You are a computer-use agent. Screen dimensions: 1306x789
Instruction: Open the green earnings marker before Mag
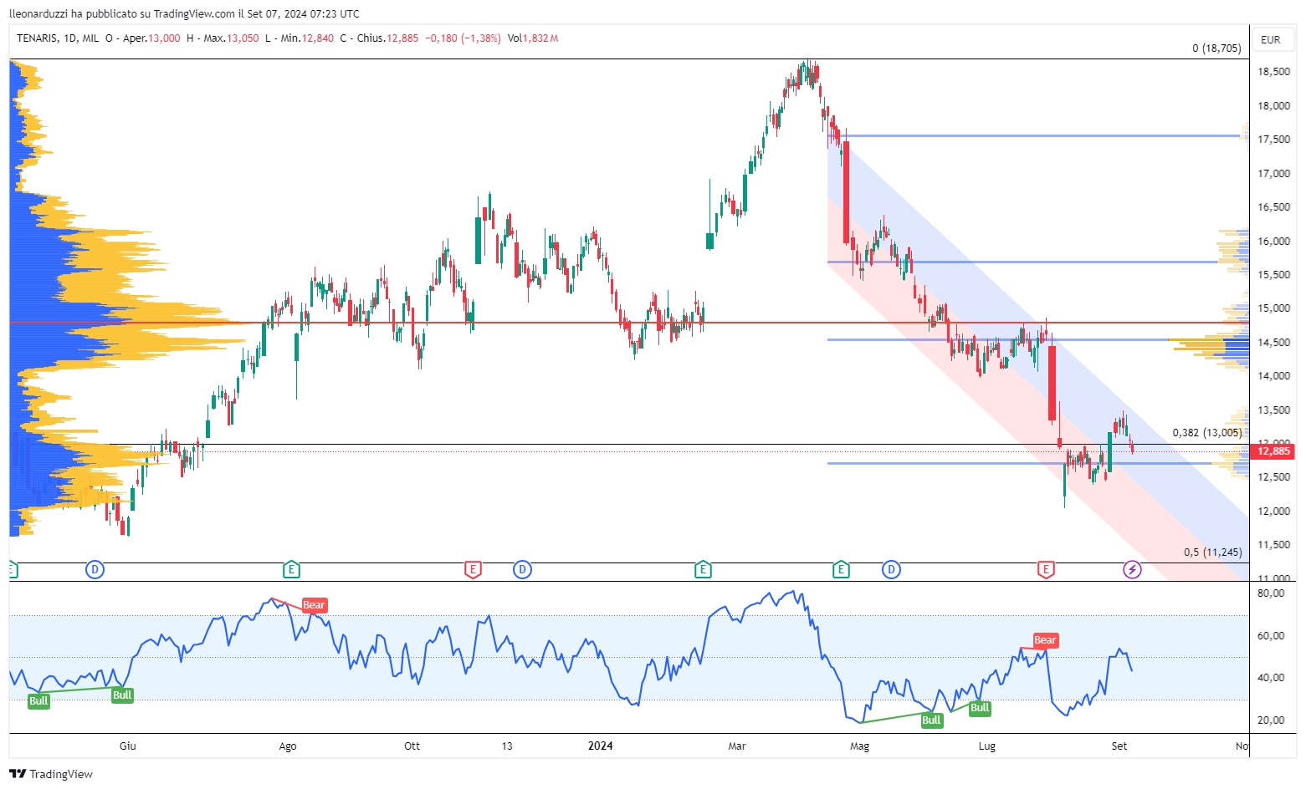841,570
